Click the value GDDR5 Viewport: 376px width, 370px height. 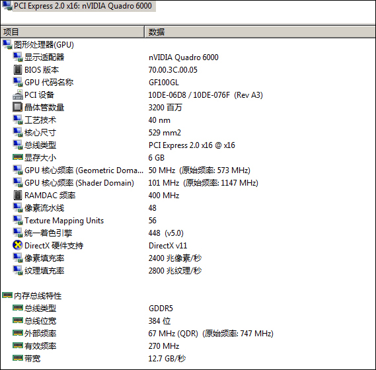pos(161,308)
